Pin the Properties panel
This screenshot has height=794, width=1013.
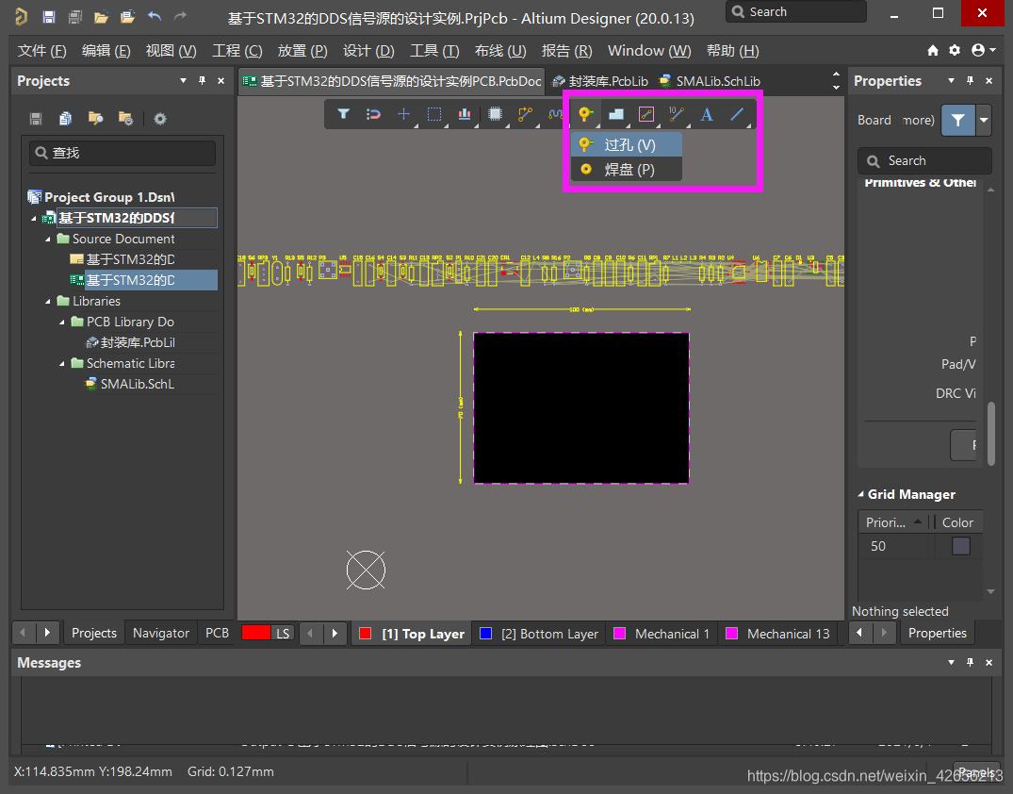tap(970, 81)
